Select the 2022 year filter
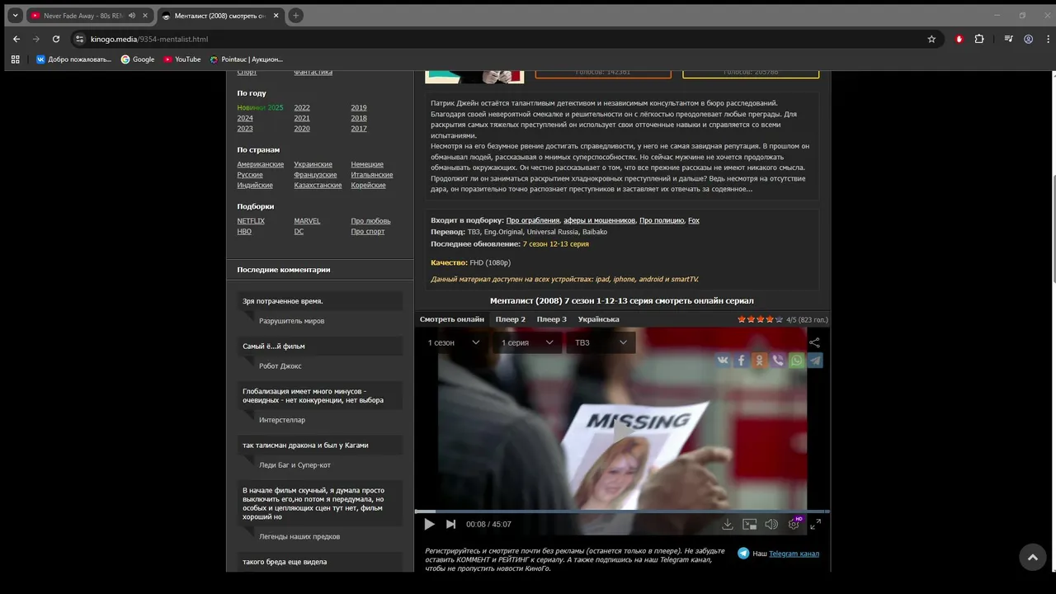The image size is (1056, 594). [302, 107]
